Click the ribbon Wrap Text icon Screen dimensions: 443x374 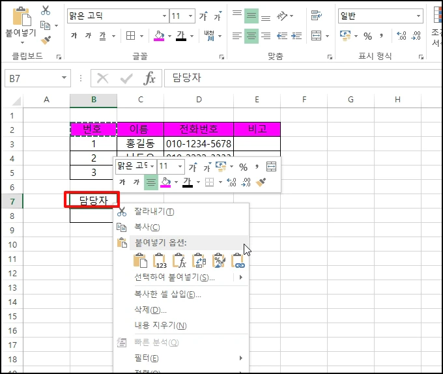click(317, 16)
